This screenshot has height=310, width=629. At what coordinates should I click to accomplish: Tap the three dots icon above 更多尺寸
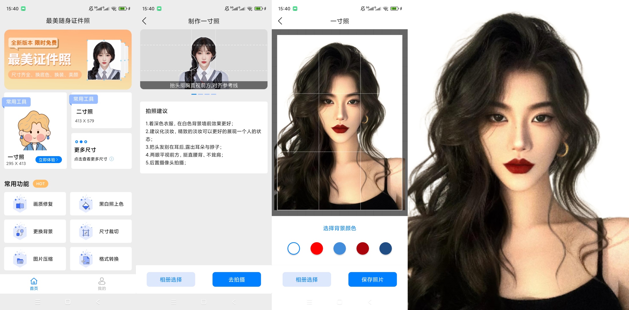(81, 142)
